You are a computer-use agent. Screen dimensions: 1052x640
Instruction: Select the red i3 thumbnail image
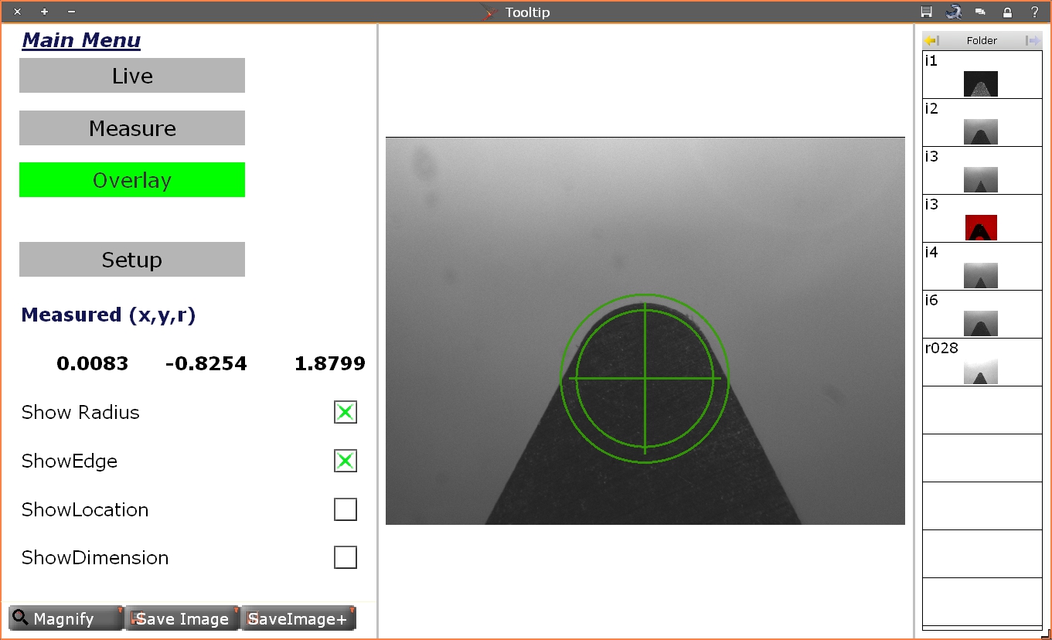click(981, 227)
